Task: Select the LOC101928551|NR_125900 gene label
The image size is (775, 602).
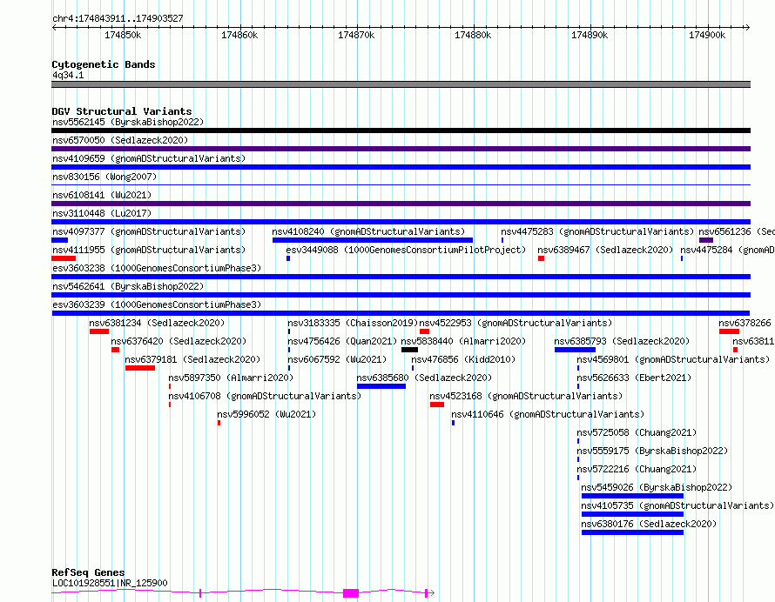Action: coord(110,583)
